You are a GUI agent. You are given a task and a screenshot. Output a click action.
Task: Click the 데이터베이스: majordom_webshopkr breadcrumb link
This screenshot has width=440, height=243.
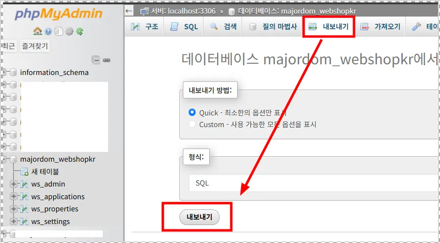(297, 11)
